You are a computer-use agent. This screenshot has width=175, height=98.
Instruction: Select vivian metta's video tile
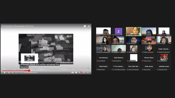[x=149, y=32]
